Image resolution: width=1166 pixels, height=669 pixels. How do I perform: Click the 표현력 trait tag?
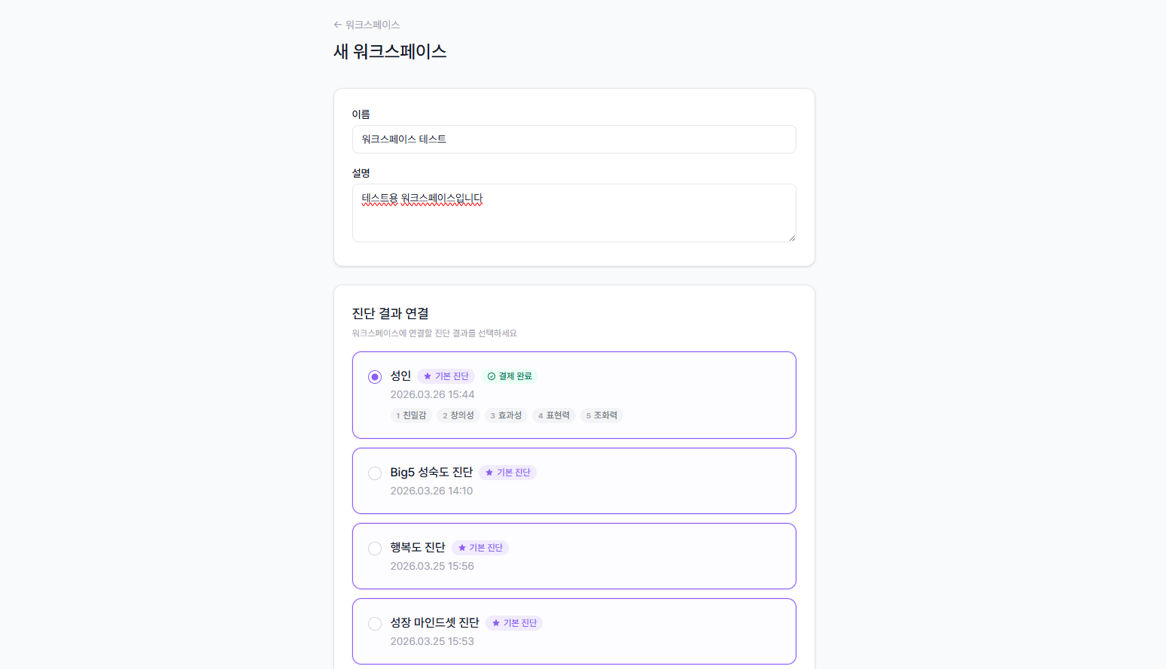[x=553, y=415]
